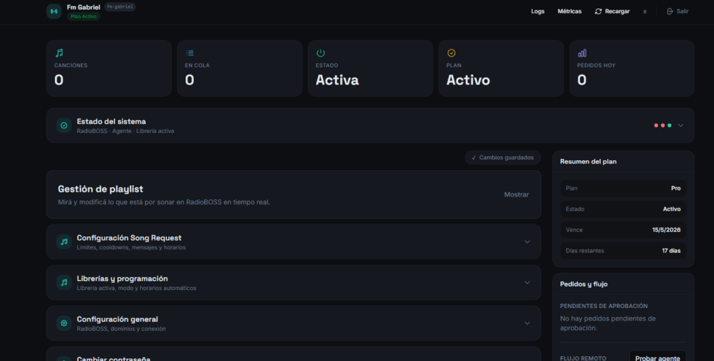This screenshot has width=714, height=361.
Task: Click the Pro value in Resumen del plan
Action: tap(676, 188)
